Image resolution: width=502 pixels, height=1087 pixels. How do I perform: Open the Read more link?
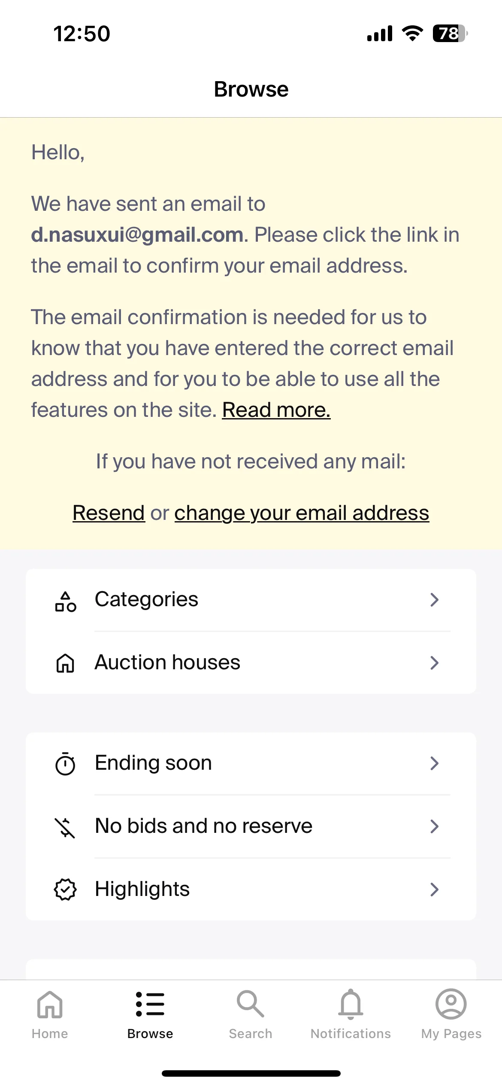coord(276,410)
